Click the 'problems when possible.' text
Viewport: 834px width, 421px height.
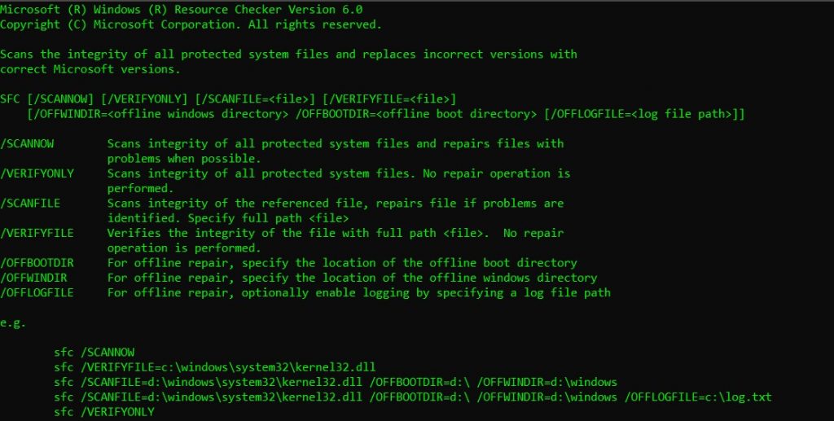pyautogui.click(x=184, y=159)
